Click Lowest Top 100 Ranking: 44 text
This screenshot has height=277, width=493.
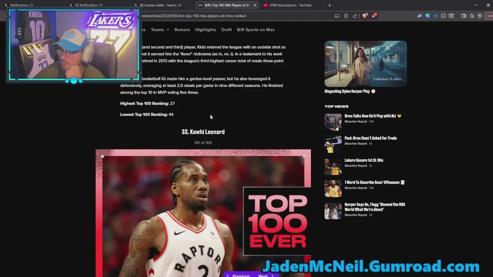point(147,115)
